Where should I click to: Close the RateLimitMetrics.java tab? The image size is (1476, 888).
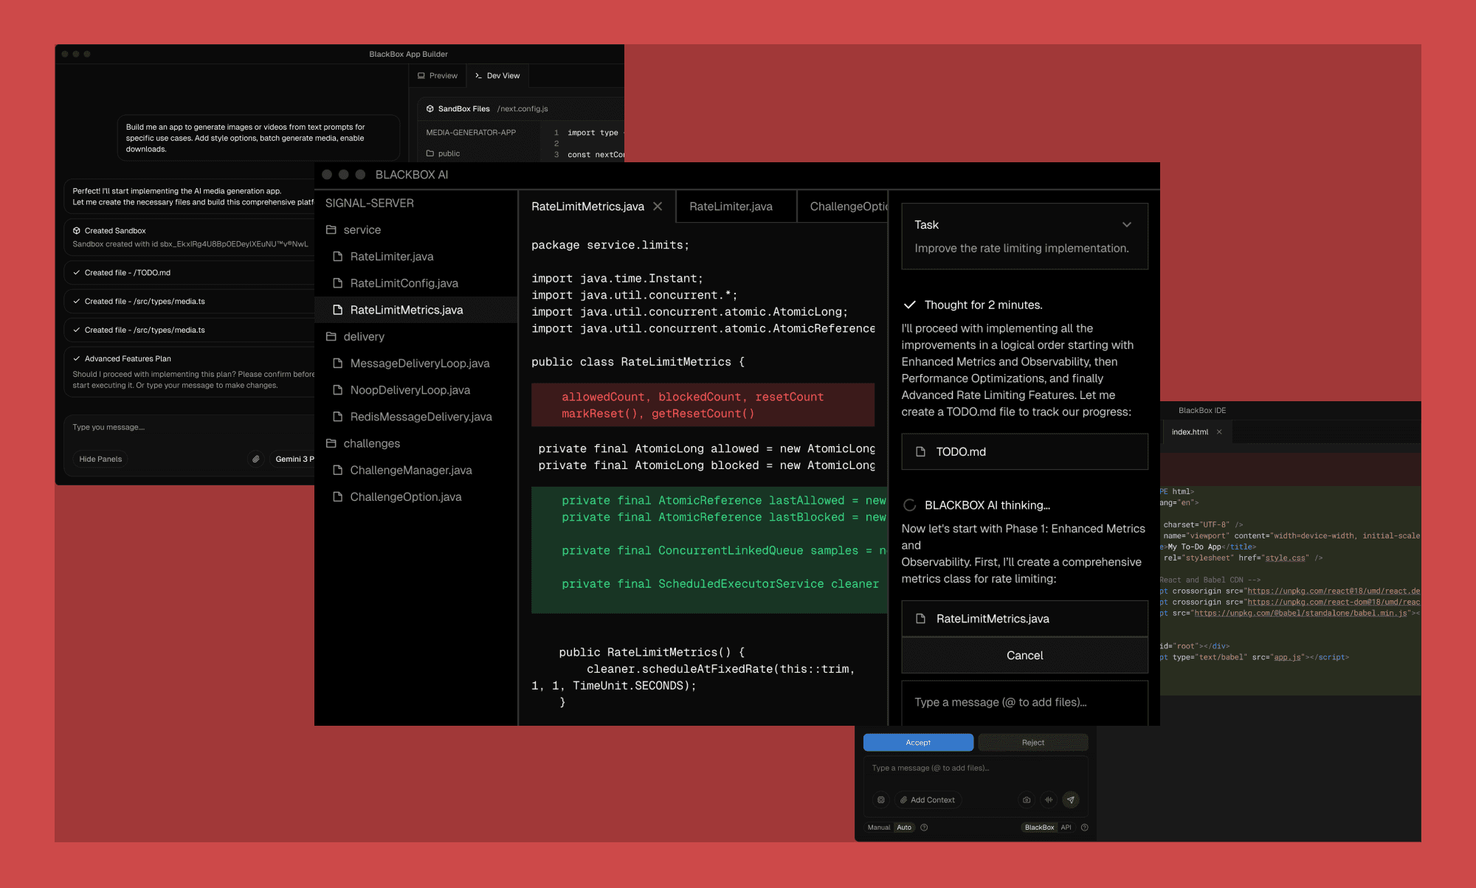[658, 207]
